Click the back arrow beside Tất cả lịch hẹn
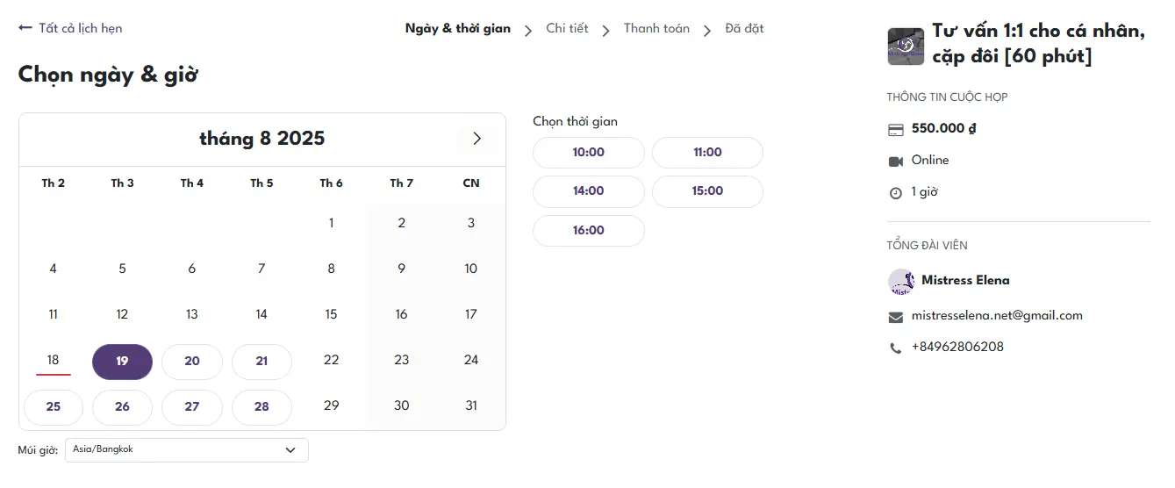The height and width of the screenshot is (488, 1175). coord(25,28)
